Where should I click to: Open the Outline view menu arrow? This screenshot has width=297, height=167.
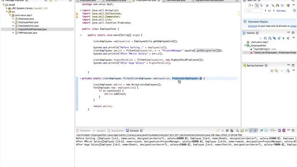294,38
